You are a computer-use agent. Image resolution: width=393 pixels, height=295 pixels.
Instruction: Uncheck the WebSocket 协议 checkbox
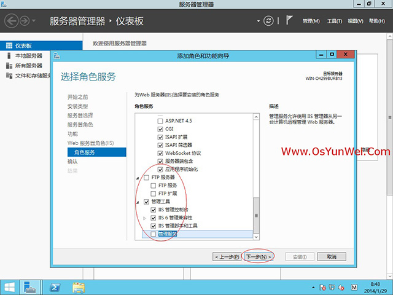(x=160, y=153)
